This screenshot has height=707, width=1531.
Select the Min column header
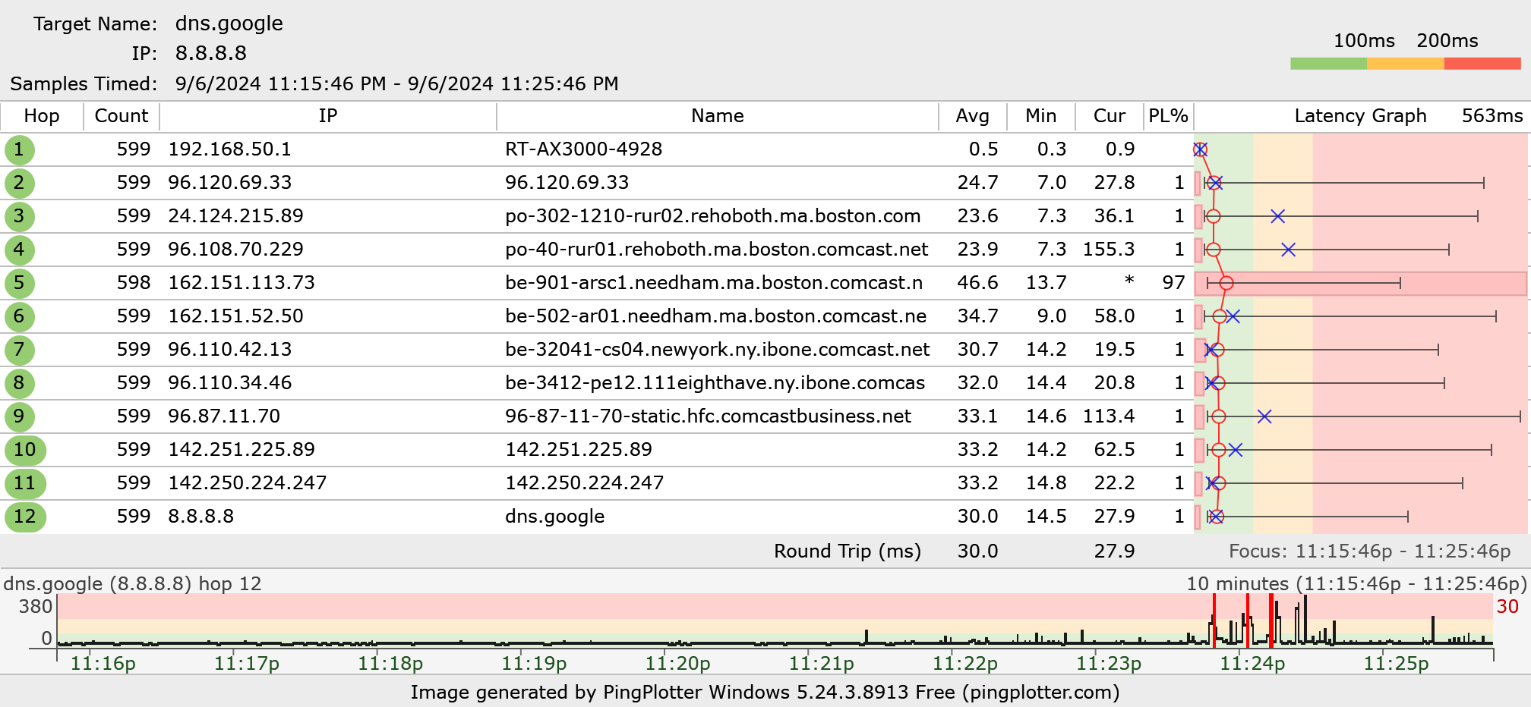(1041, 116)
